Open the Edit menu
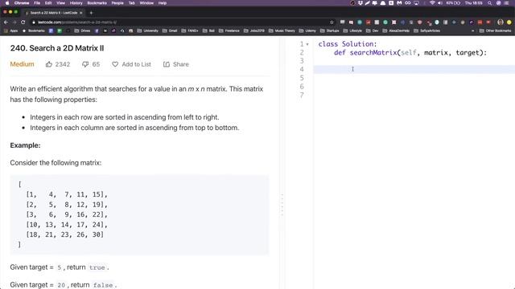Viewport: 515px width, 289px height. click(x=48, y=3)
